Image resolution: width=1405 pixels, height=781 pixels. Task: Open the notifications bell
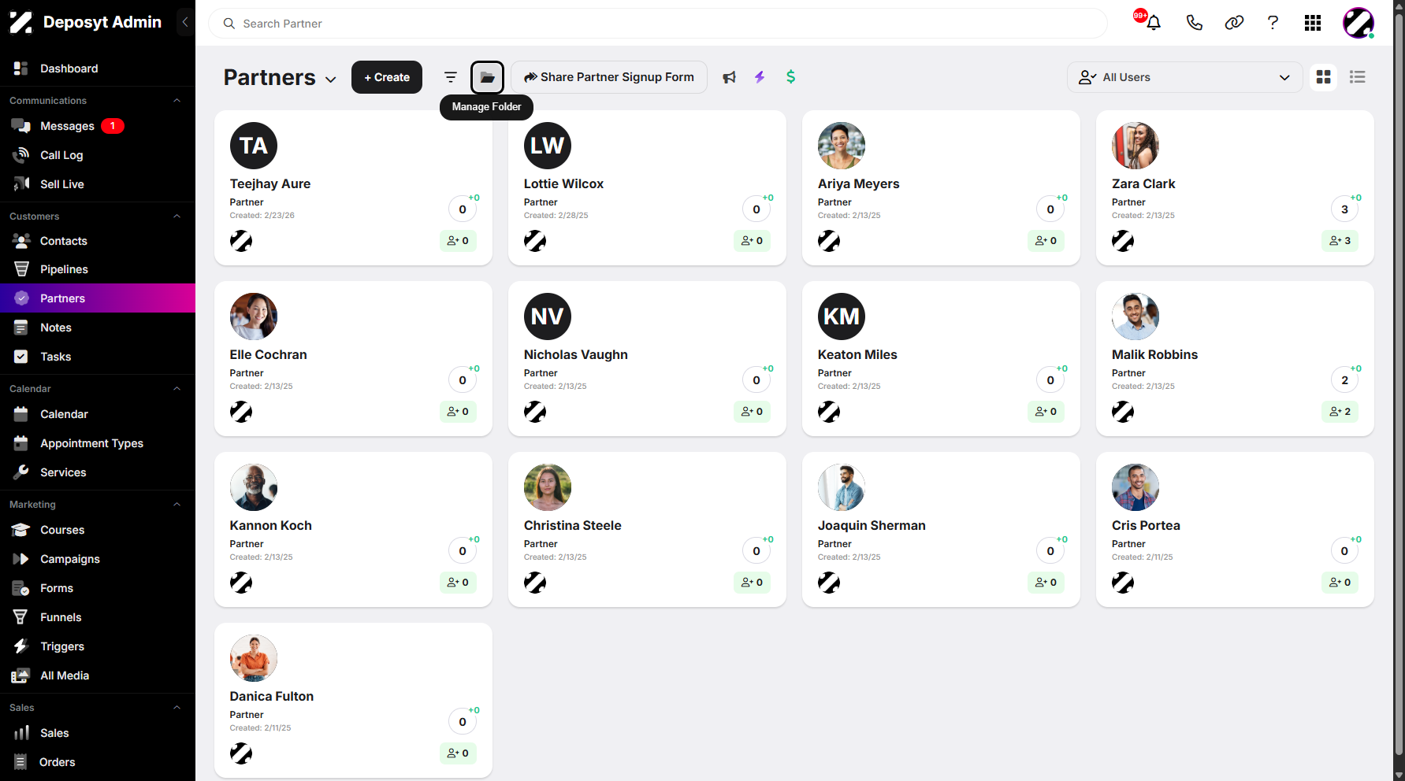(x=1154, y=23)
